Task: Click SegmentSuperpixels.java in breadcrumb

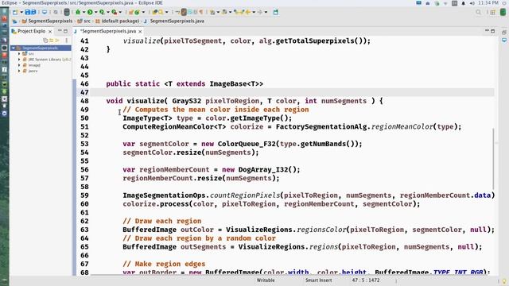Action: [x=177, y=21]
